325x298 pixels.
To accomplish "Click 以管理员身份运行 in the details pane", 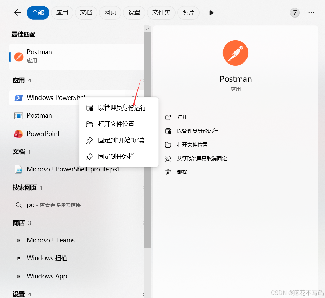I will (x=197, y=131).
